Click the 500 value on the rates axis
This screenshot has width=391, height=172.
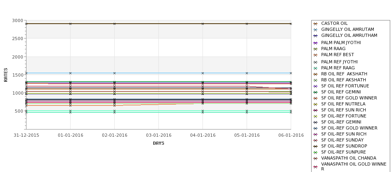19,111
